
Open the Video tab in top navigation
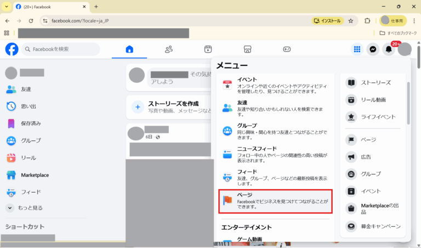pyautogui.click(x=208, y=49)
